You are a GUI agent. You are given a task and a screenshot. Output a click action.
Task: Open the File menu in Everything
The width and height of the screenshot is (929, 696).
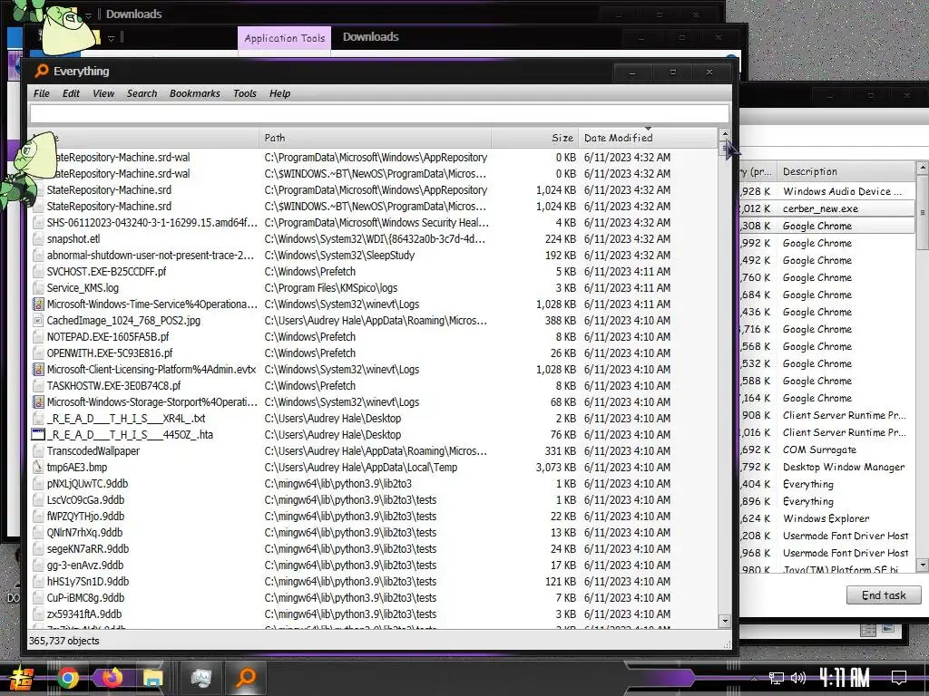(x=42, y=93)
